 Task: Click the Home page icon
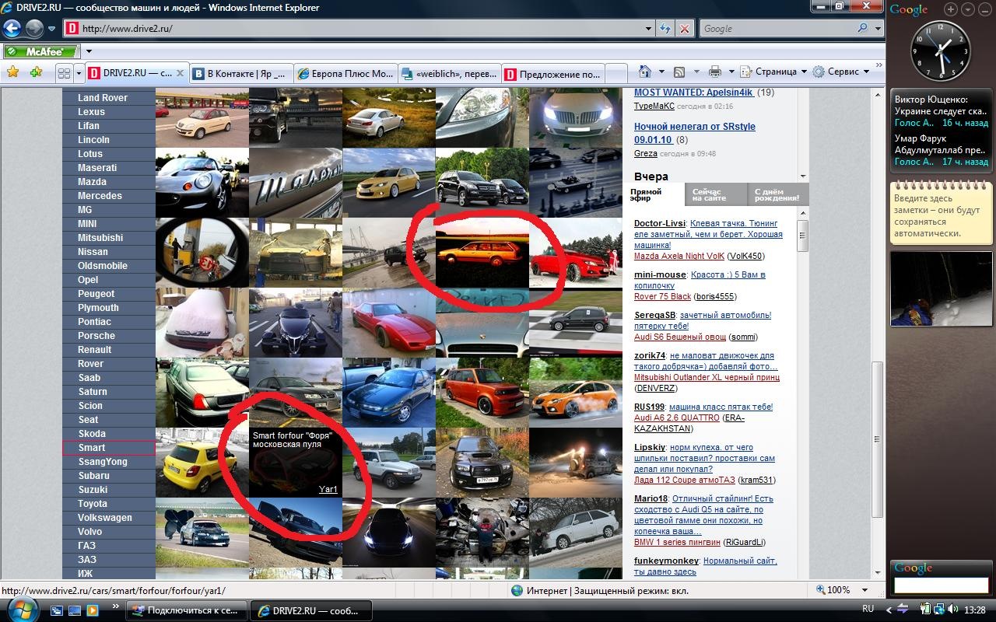pos(644,72)
